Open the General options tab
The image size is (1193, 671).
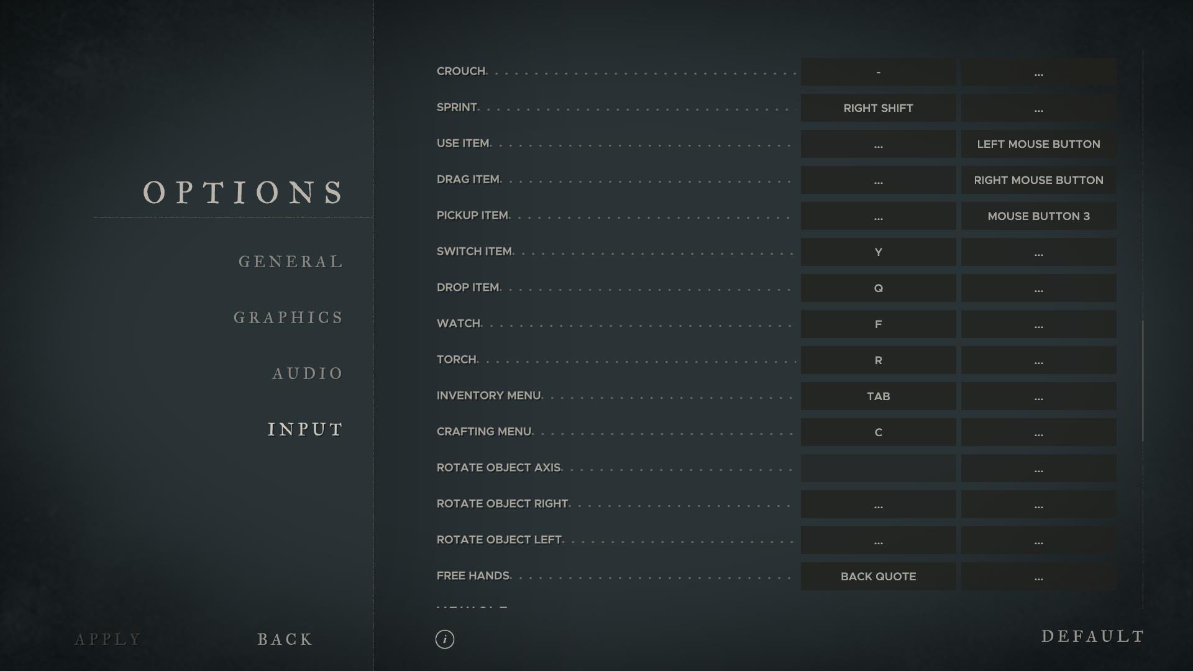[x=291, y=262]
